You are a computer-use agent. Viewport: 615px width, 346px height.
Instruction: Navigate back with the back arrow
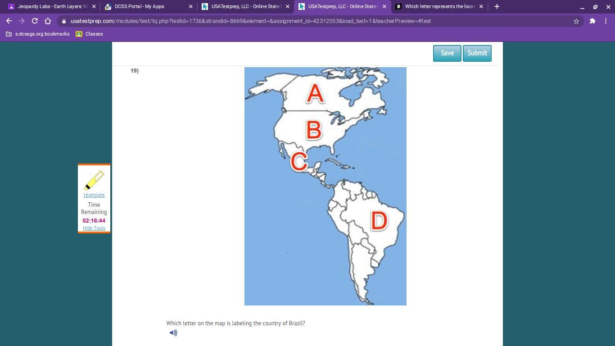tap(9, 21)
